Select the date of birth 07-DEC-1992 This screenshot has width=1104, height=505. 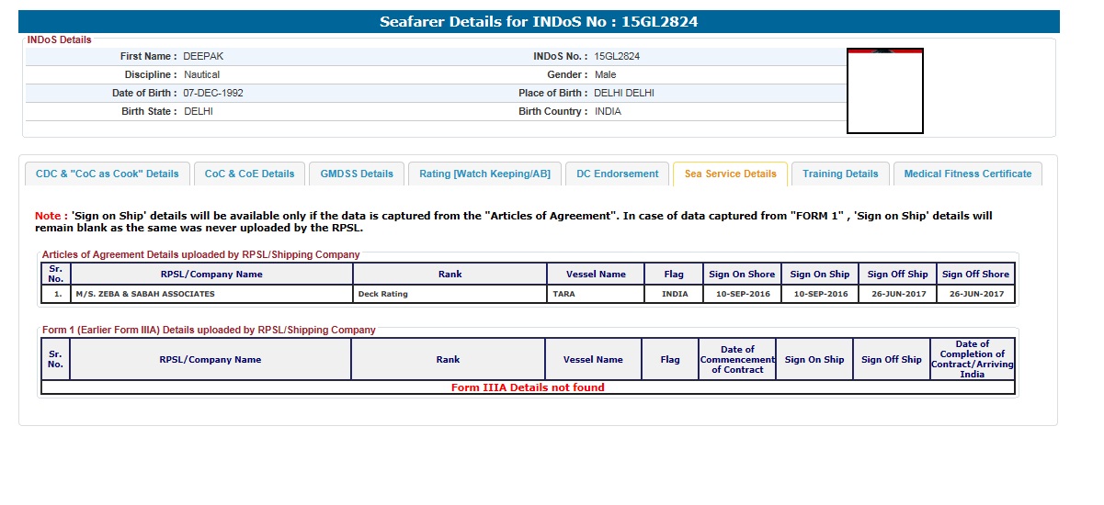(213, 93)
